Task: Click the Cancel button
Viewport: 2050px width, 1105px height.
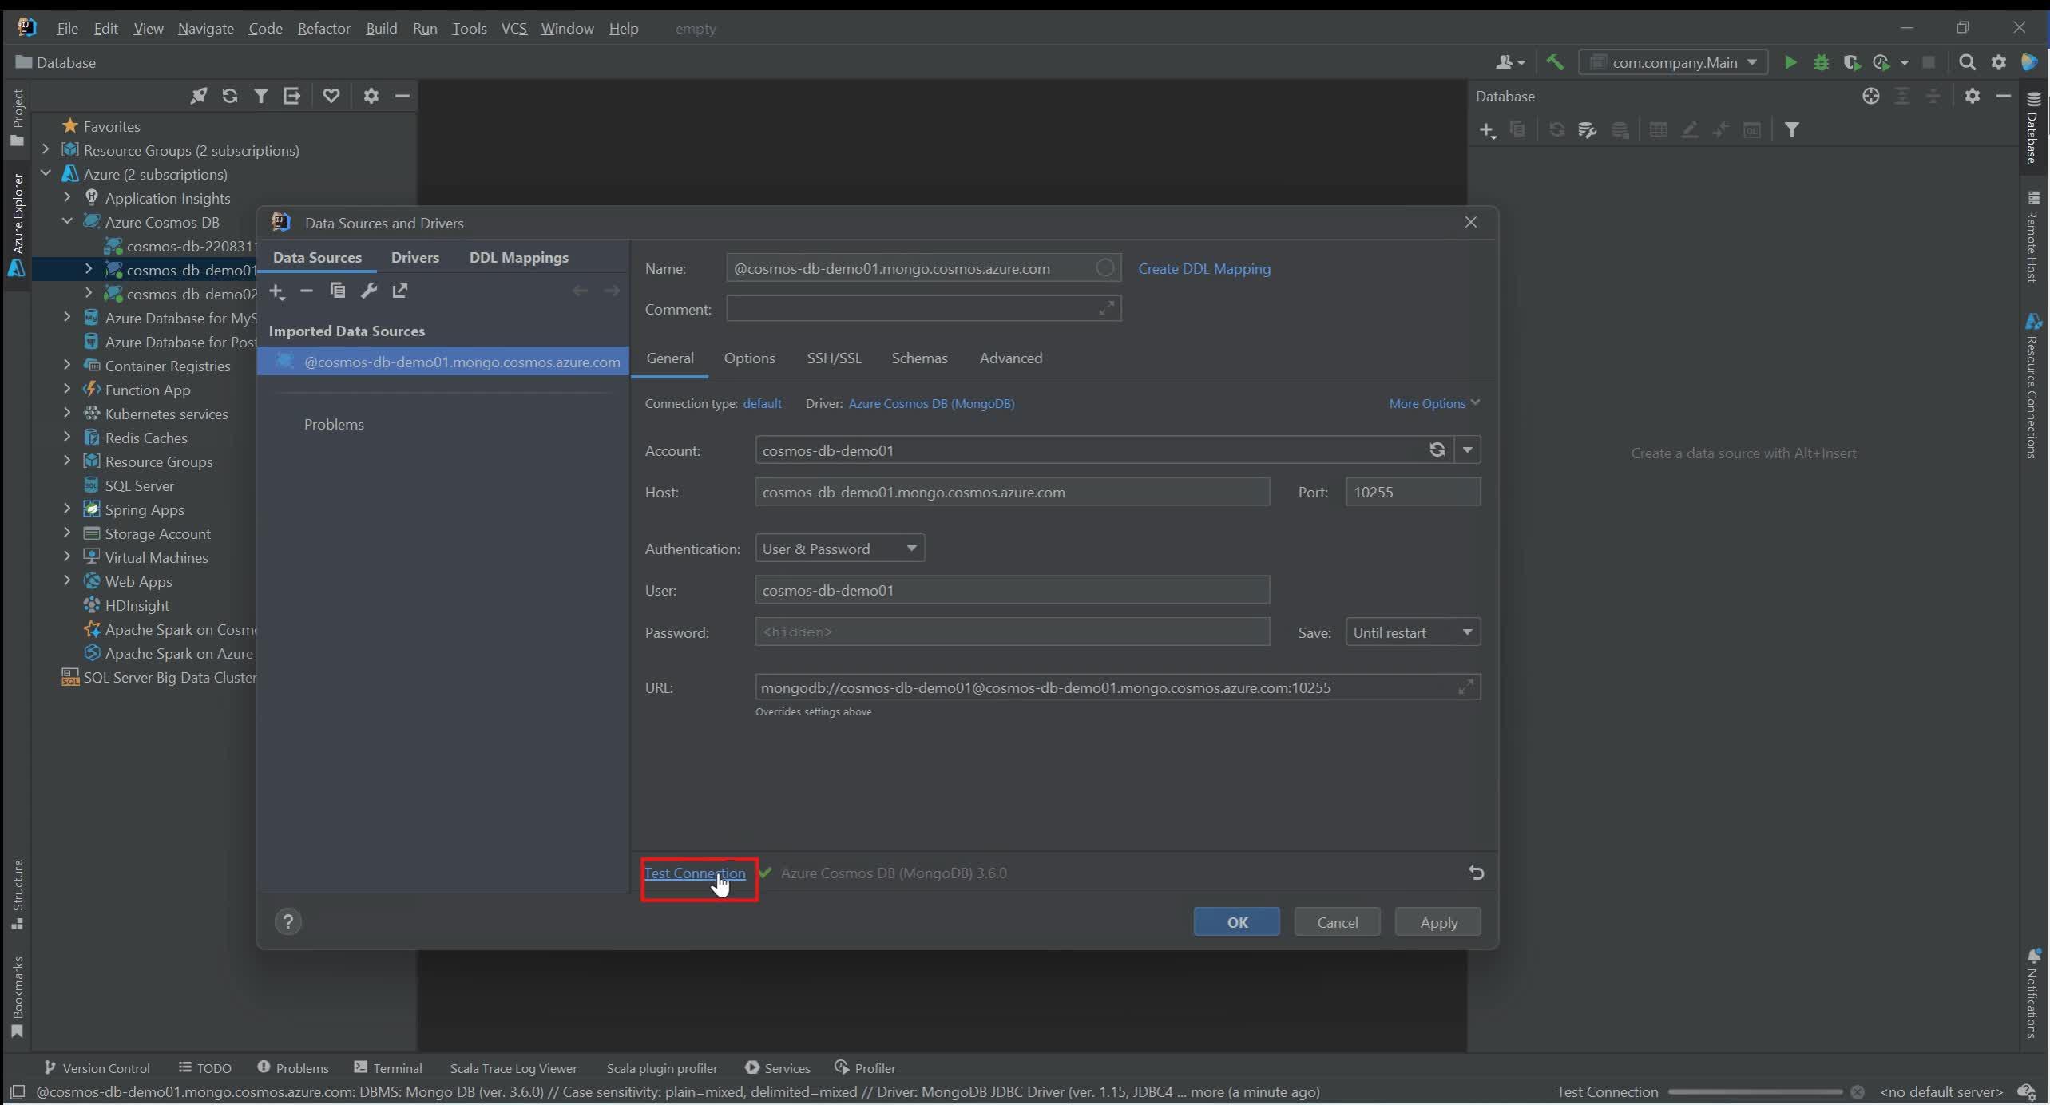Action: click(x=1337, y=922)
